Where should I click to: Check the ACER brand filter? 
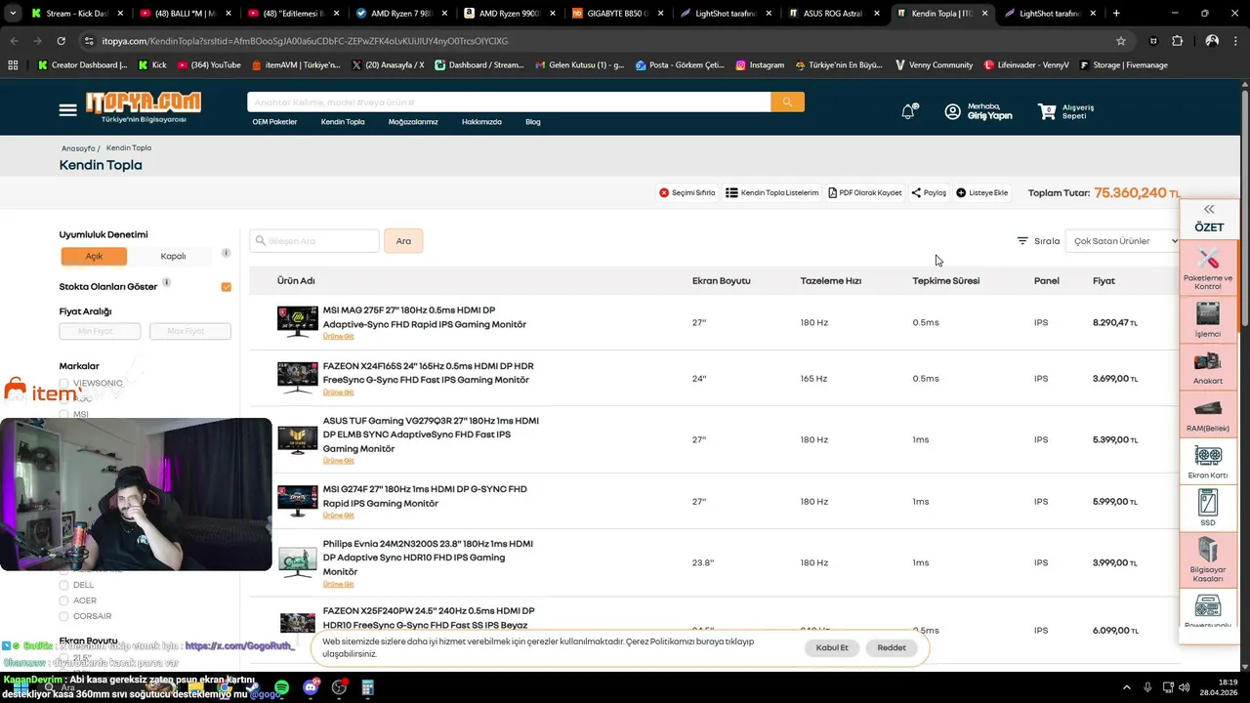tap(64, 600)
